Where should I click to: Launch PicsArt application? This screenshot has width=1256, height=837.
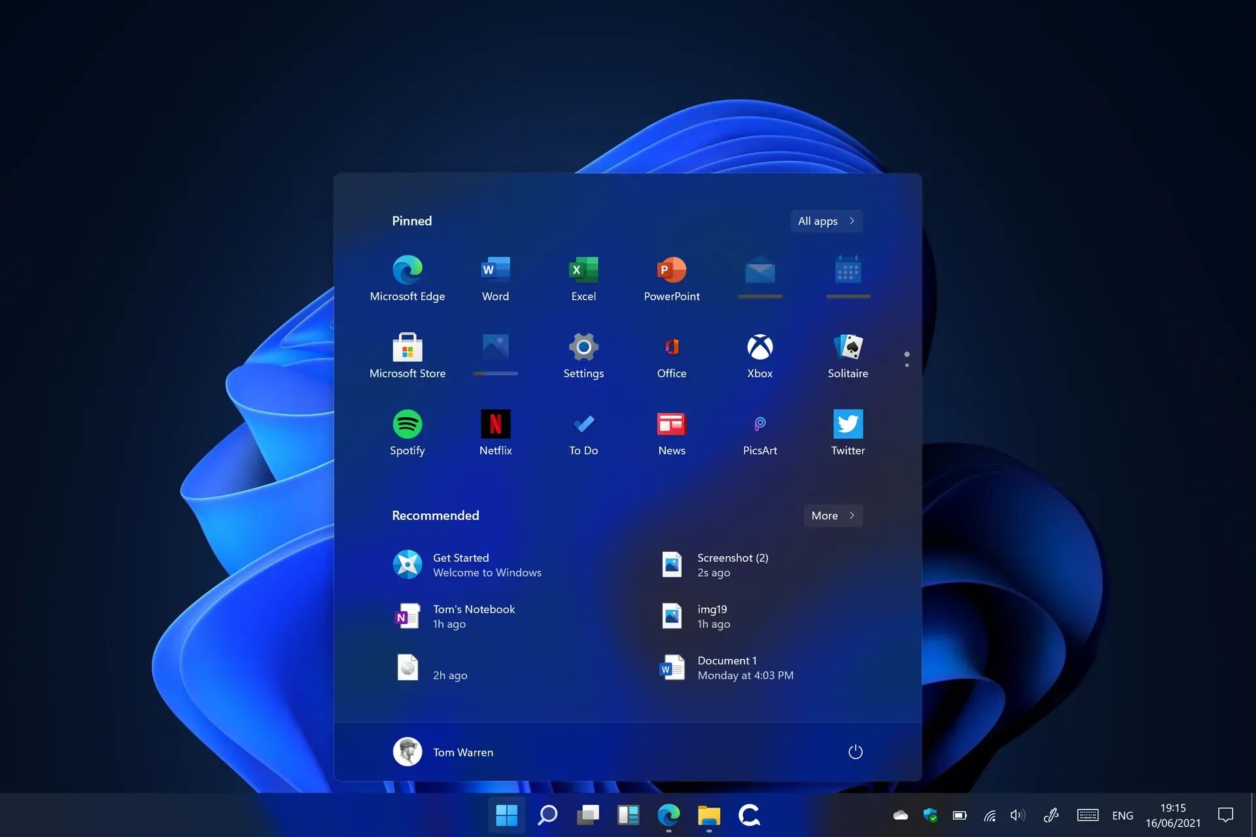pos(759,424)
